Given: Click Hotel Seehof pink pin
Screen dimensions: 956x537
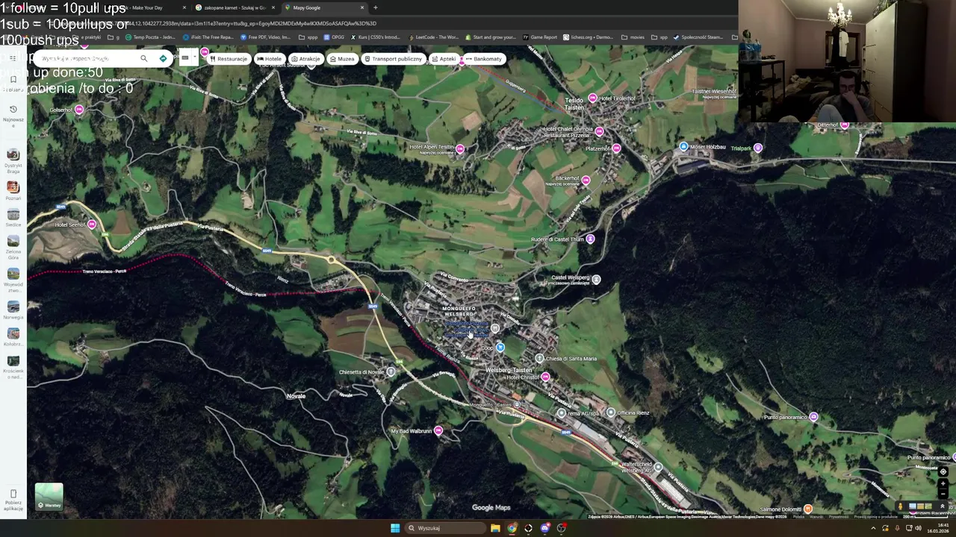Looking at the screenshot, I should 92,224.
